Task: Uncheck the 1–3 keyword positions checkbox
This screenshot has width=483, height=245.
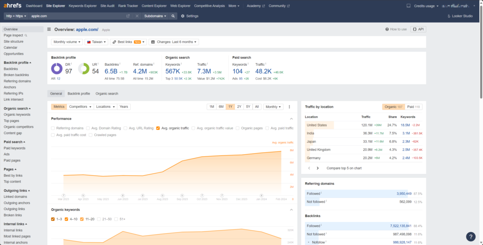Action: pyautogui.click(x=53, y=219)
